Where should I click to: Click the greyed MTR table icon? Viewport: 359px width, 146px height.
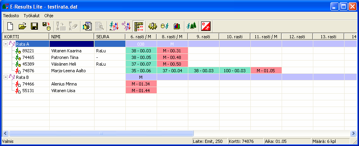pyautogui.click(x=61, y=26)
